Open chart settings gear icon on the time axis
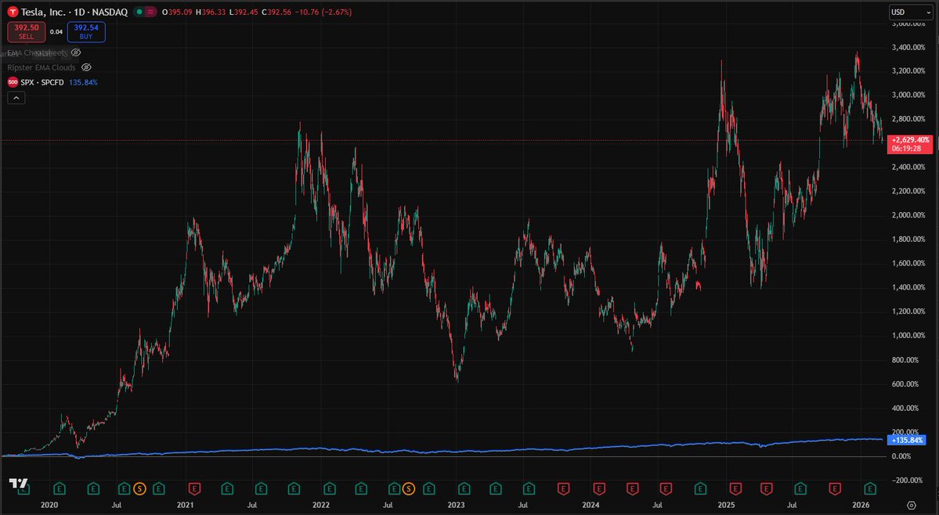939x515 pixels. click(912, 506)
